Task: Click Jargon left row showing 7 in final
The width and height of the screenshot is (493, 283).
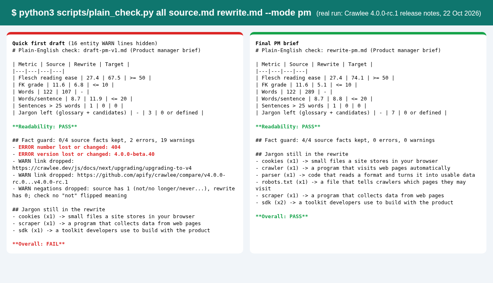Action: point(351,113)
